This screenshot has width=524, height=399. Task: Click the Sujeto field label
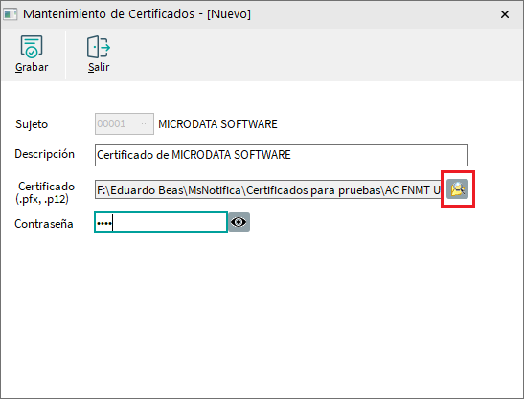click(32, 124)
